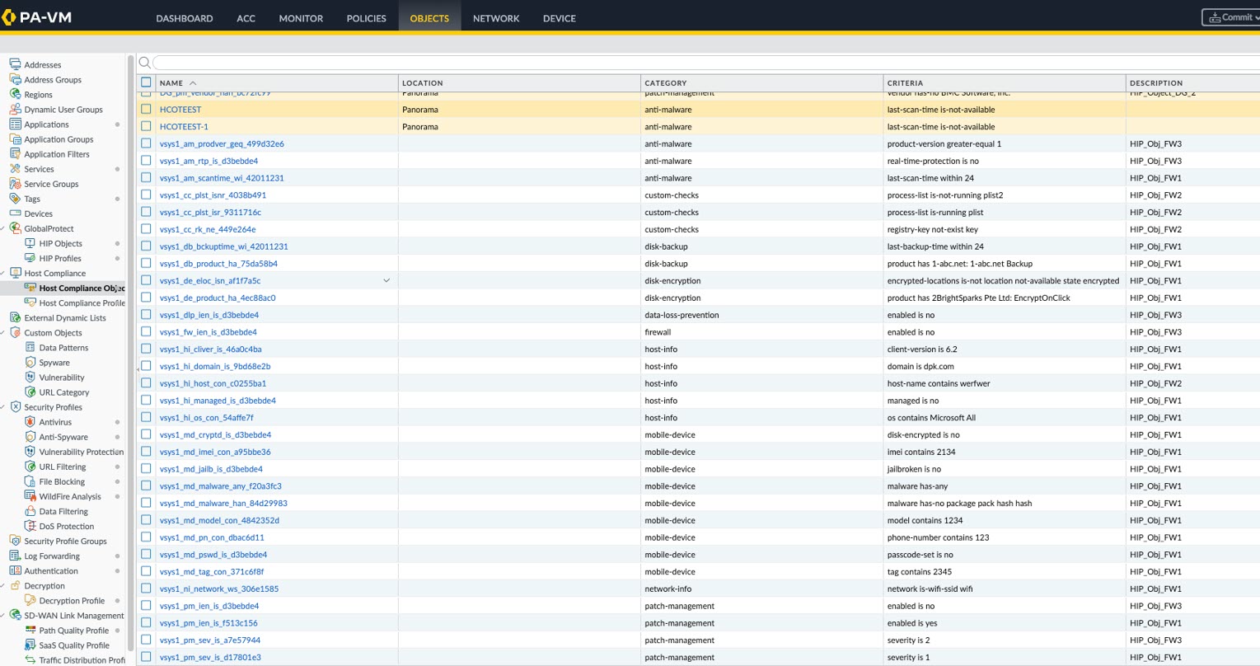
Task: Switch to the POLICIES tab
Action: coord(366,18)
